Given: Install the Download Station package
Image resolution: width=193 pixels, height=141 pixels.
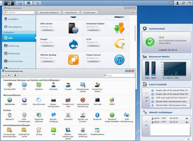Looking at the screenshot, I should (x=94, y=30).
